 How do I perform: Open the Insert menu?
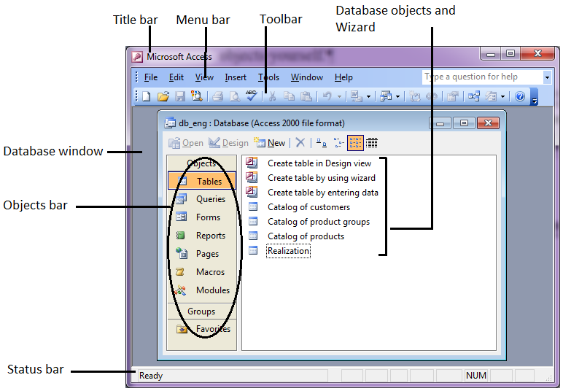[236, 77]
